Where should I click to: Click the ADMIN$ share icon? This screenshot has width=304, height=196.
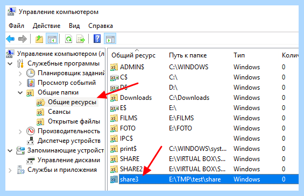click(x=114, y=67)
